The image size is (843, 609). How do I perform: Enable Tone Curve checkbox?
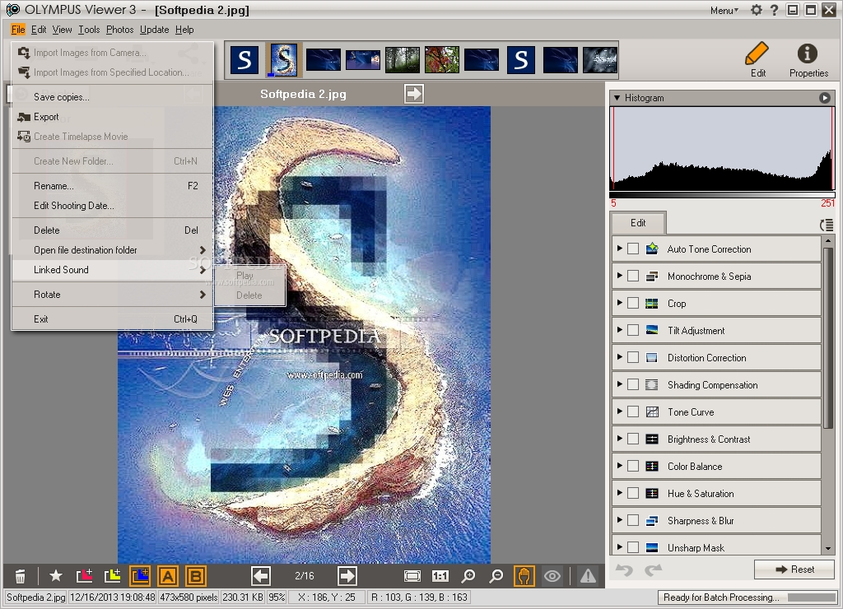[633, 411]
